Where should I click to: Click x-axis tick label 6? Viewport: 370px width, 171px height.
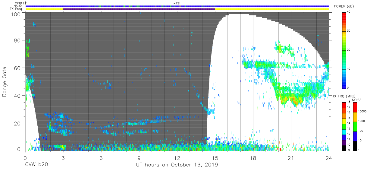click(101, 158)
